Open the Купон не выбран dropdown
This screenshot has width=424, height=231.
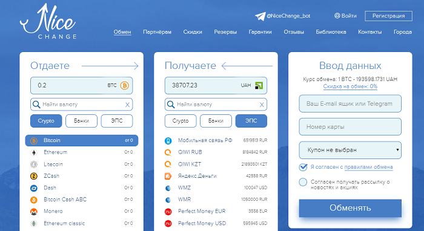pyautogui.click(x=350, y=150)
